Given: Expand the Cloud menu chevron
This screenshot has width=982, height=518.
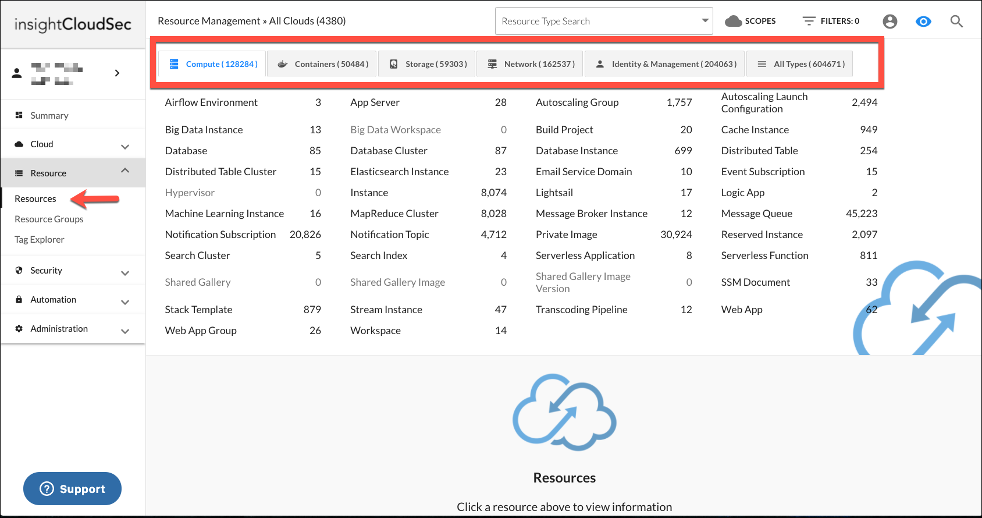Looking at the screenshot, I should 125,147.
